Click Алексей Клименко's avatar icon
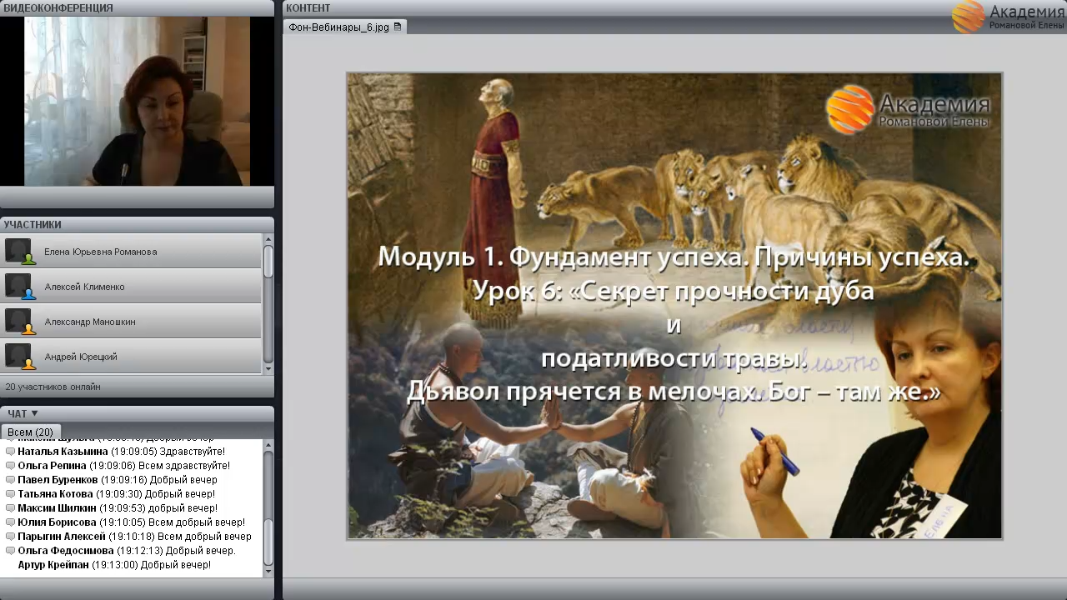 [x=18, y=286]
